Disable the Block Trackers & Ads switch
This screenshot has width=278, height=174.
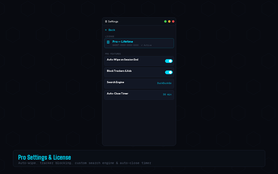pos(169,72)
